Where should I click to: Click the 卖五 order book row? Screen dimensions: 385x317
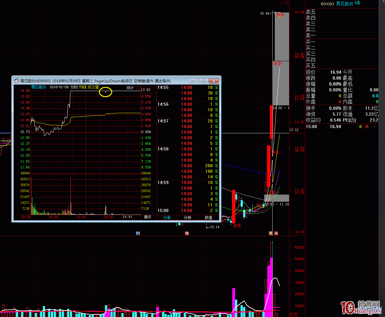[x=342, y=12]
